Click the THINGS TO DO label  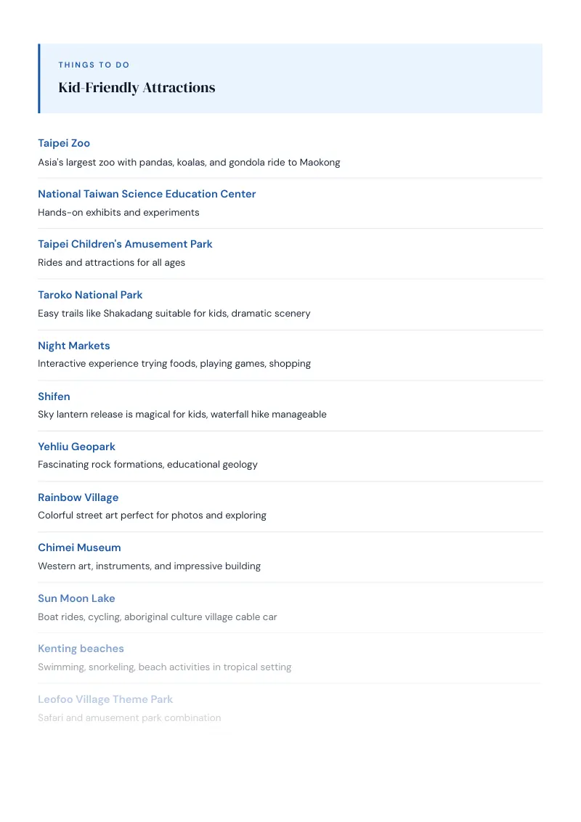(94, 65)
